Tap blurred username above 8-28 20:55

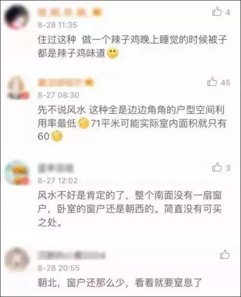71,255
